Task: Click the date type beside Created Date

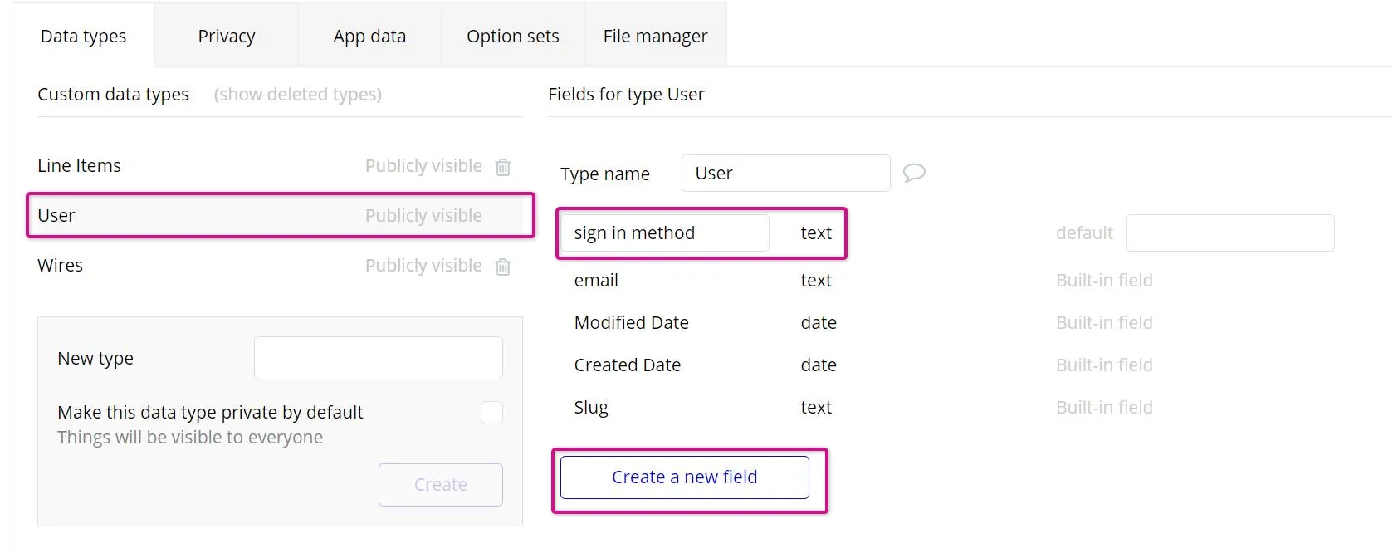Action: [819, 365]
